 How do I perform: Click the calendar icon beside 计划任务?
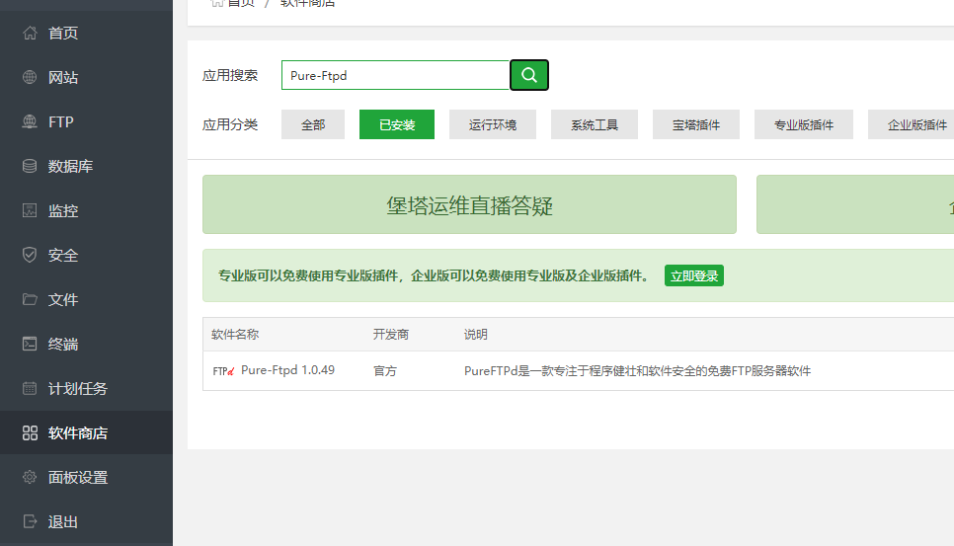[30, 388]
